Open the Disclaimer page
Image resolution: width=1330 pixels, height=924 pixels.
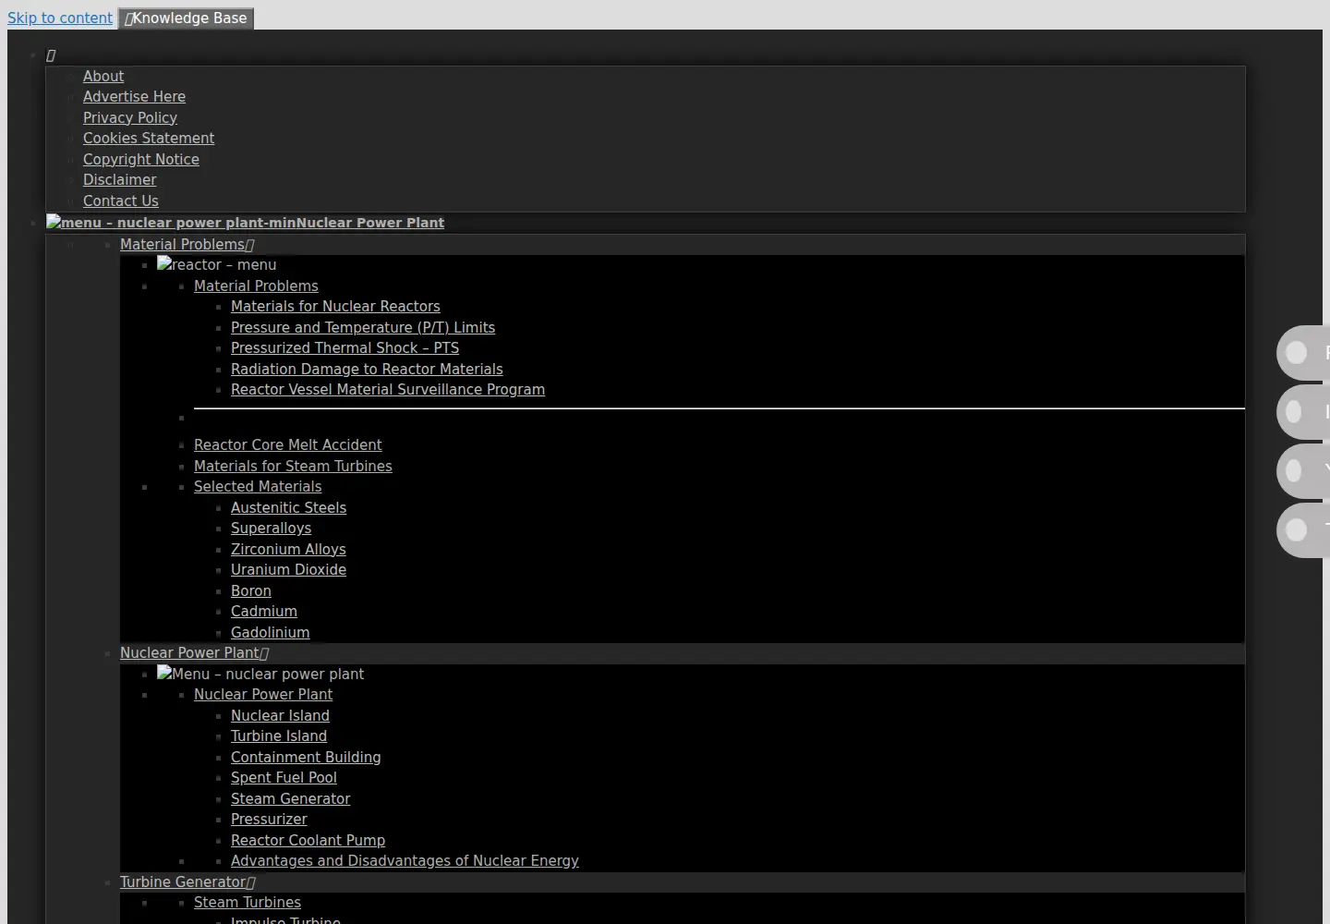(119, 180)
